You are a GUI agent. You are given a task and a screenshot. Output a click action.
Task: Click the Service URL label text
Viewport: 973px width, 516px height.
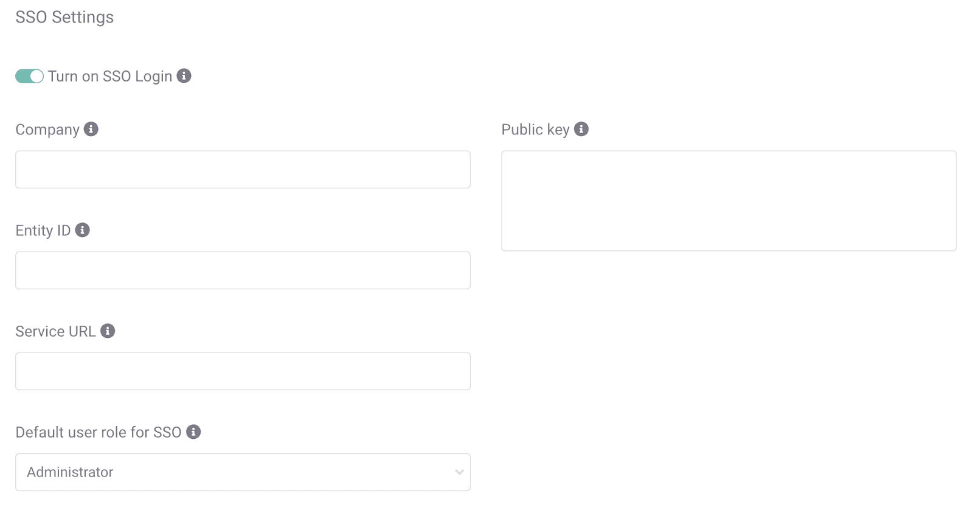tap(55, 331)
